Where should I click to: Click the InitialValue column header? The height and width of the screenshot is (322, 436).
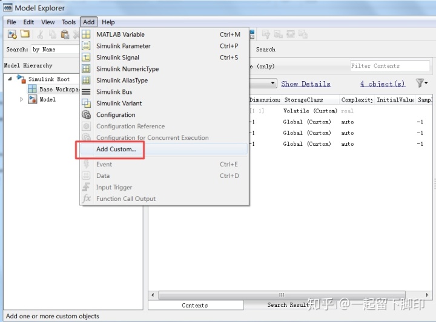pos(395,99)
